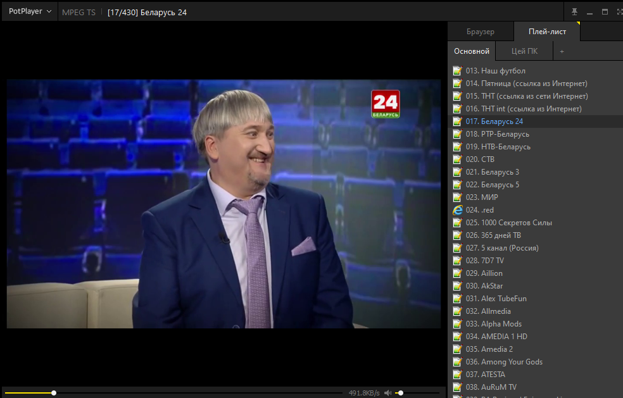
Task: Adjust the volume slider knob
Action: pyautogui.click(x=401, y=393)
